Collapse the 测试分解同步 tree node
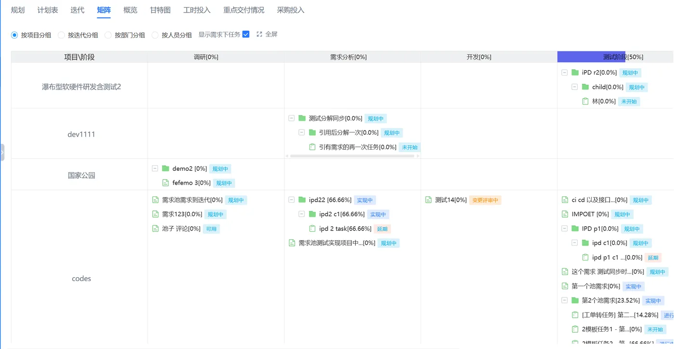Viewport: 674px width, 349px height. (291, 118)
